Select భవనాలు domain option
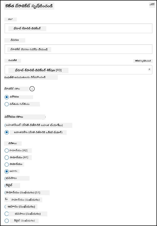The height and width of the screenshot is (226, 157). (6, 178)
